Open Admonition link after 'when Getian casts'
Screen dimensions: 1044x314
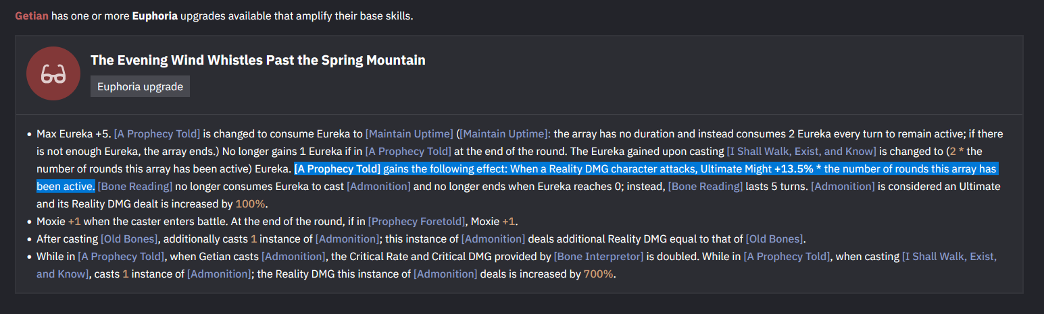(293, 256)
